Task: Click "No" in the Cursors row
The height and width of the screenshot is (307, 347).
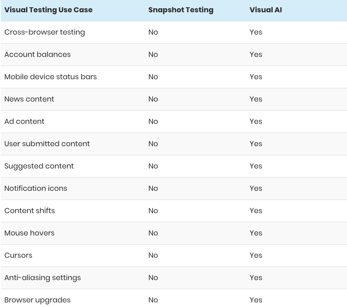Action: [x=153, y=255]
